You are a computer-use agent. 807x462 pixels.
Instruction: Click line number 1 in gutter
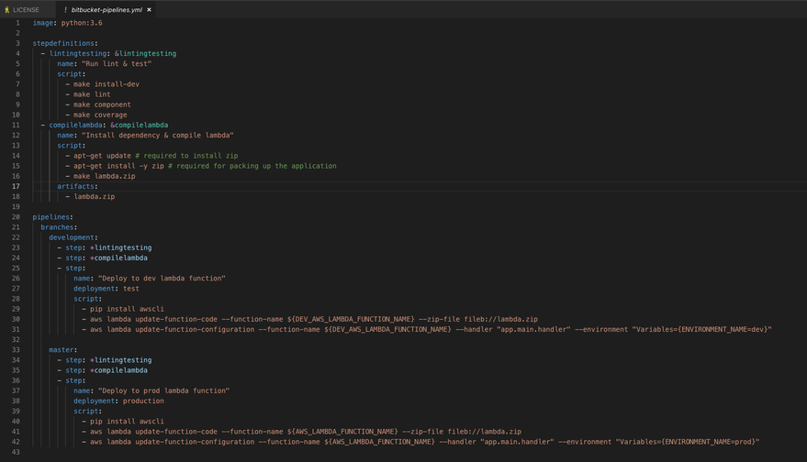(17, 23)
